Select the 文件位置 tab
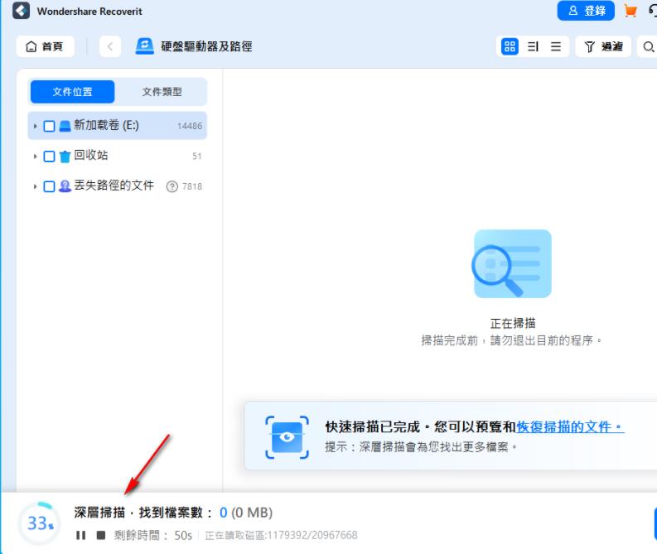The height and width of the screenshot is (554, 657). click(x=72, y=92)
